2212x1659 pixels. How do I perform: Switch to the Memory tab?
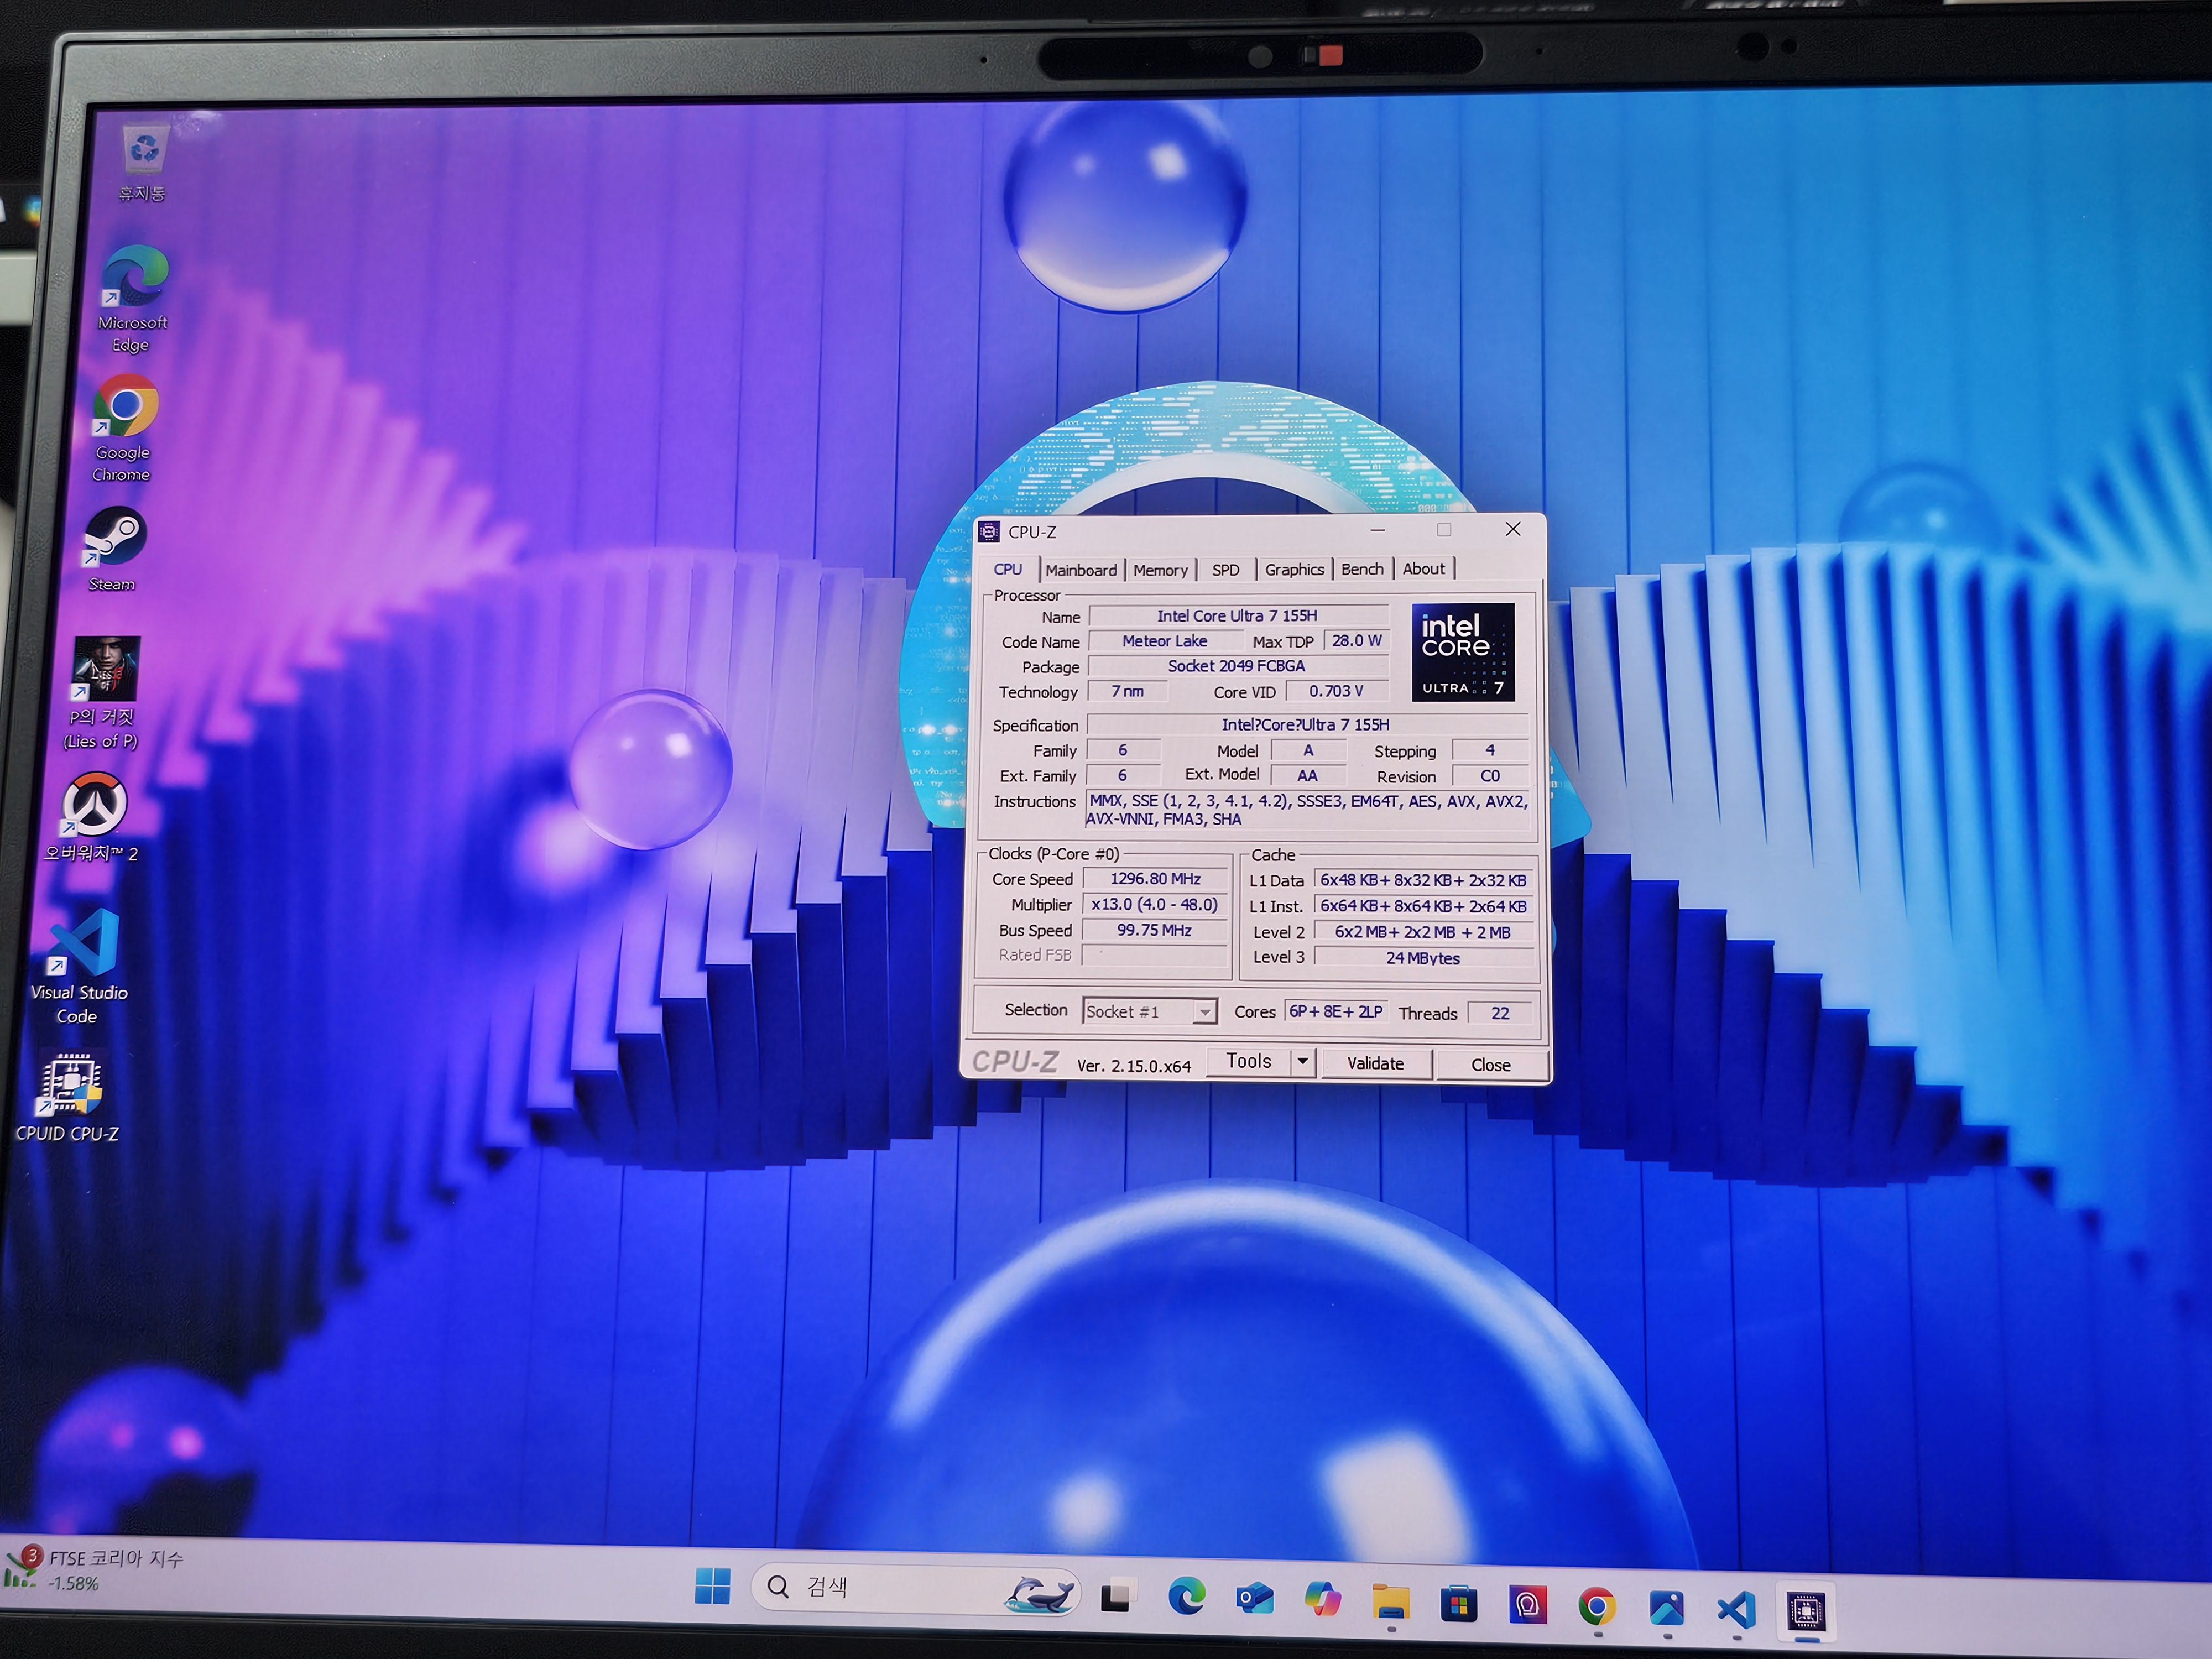[1160, 570]
